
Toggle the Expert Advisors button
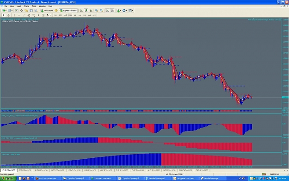(68, 11)
